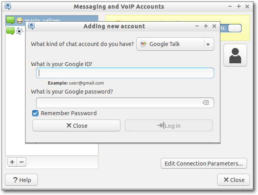Screen dimensions: 258x195
Task: Click the second account's avatar icon
Action: click(x=20, y=31)
